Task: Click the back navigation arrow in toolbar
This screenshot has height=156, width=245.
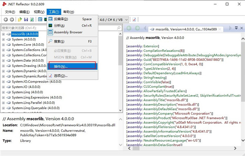Action: pos(6,20)
